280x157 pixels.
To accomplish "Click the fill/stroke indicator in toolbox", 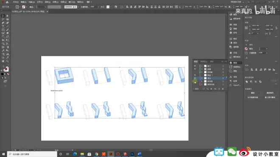I will (x=6, y=69).
